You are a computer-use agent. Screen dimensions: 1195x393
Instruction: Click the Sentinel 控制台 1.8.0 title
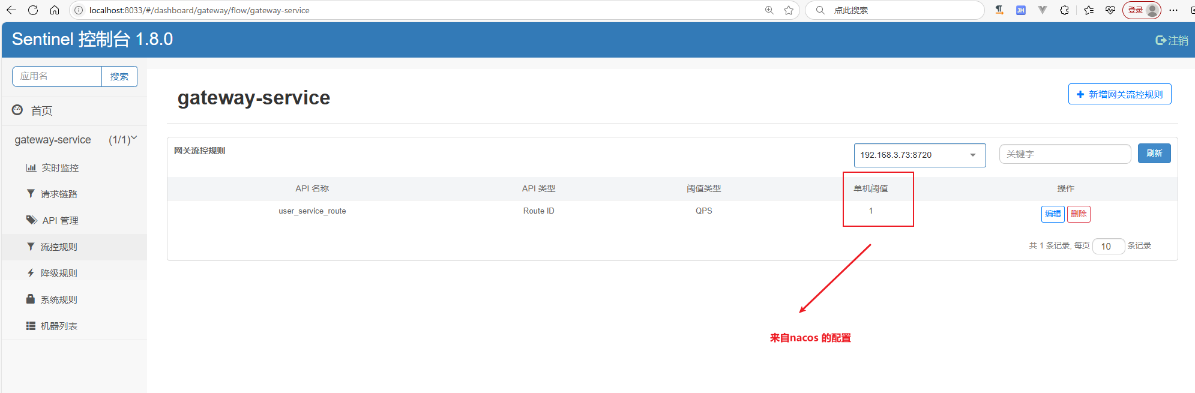pos(92,39)
